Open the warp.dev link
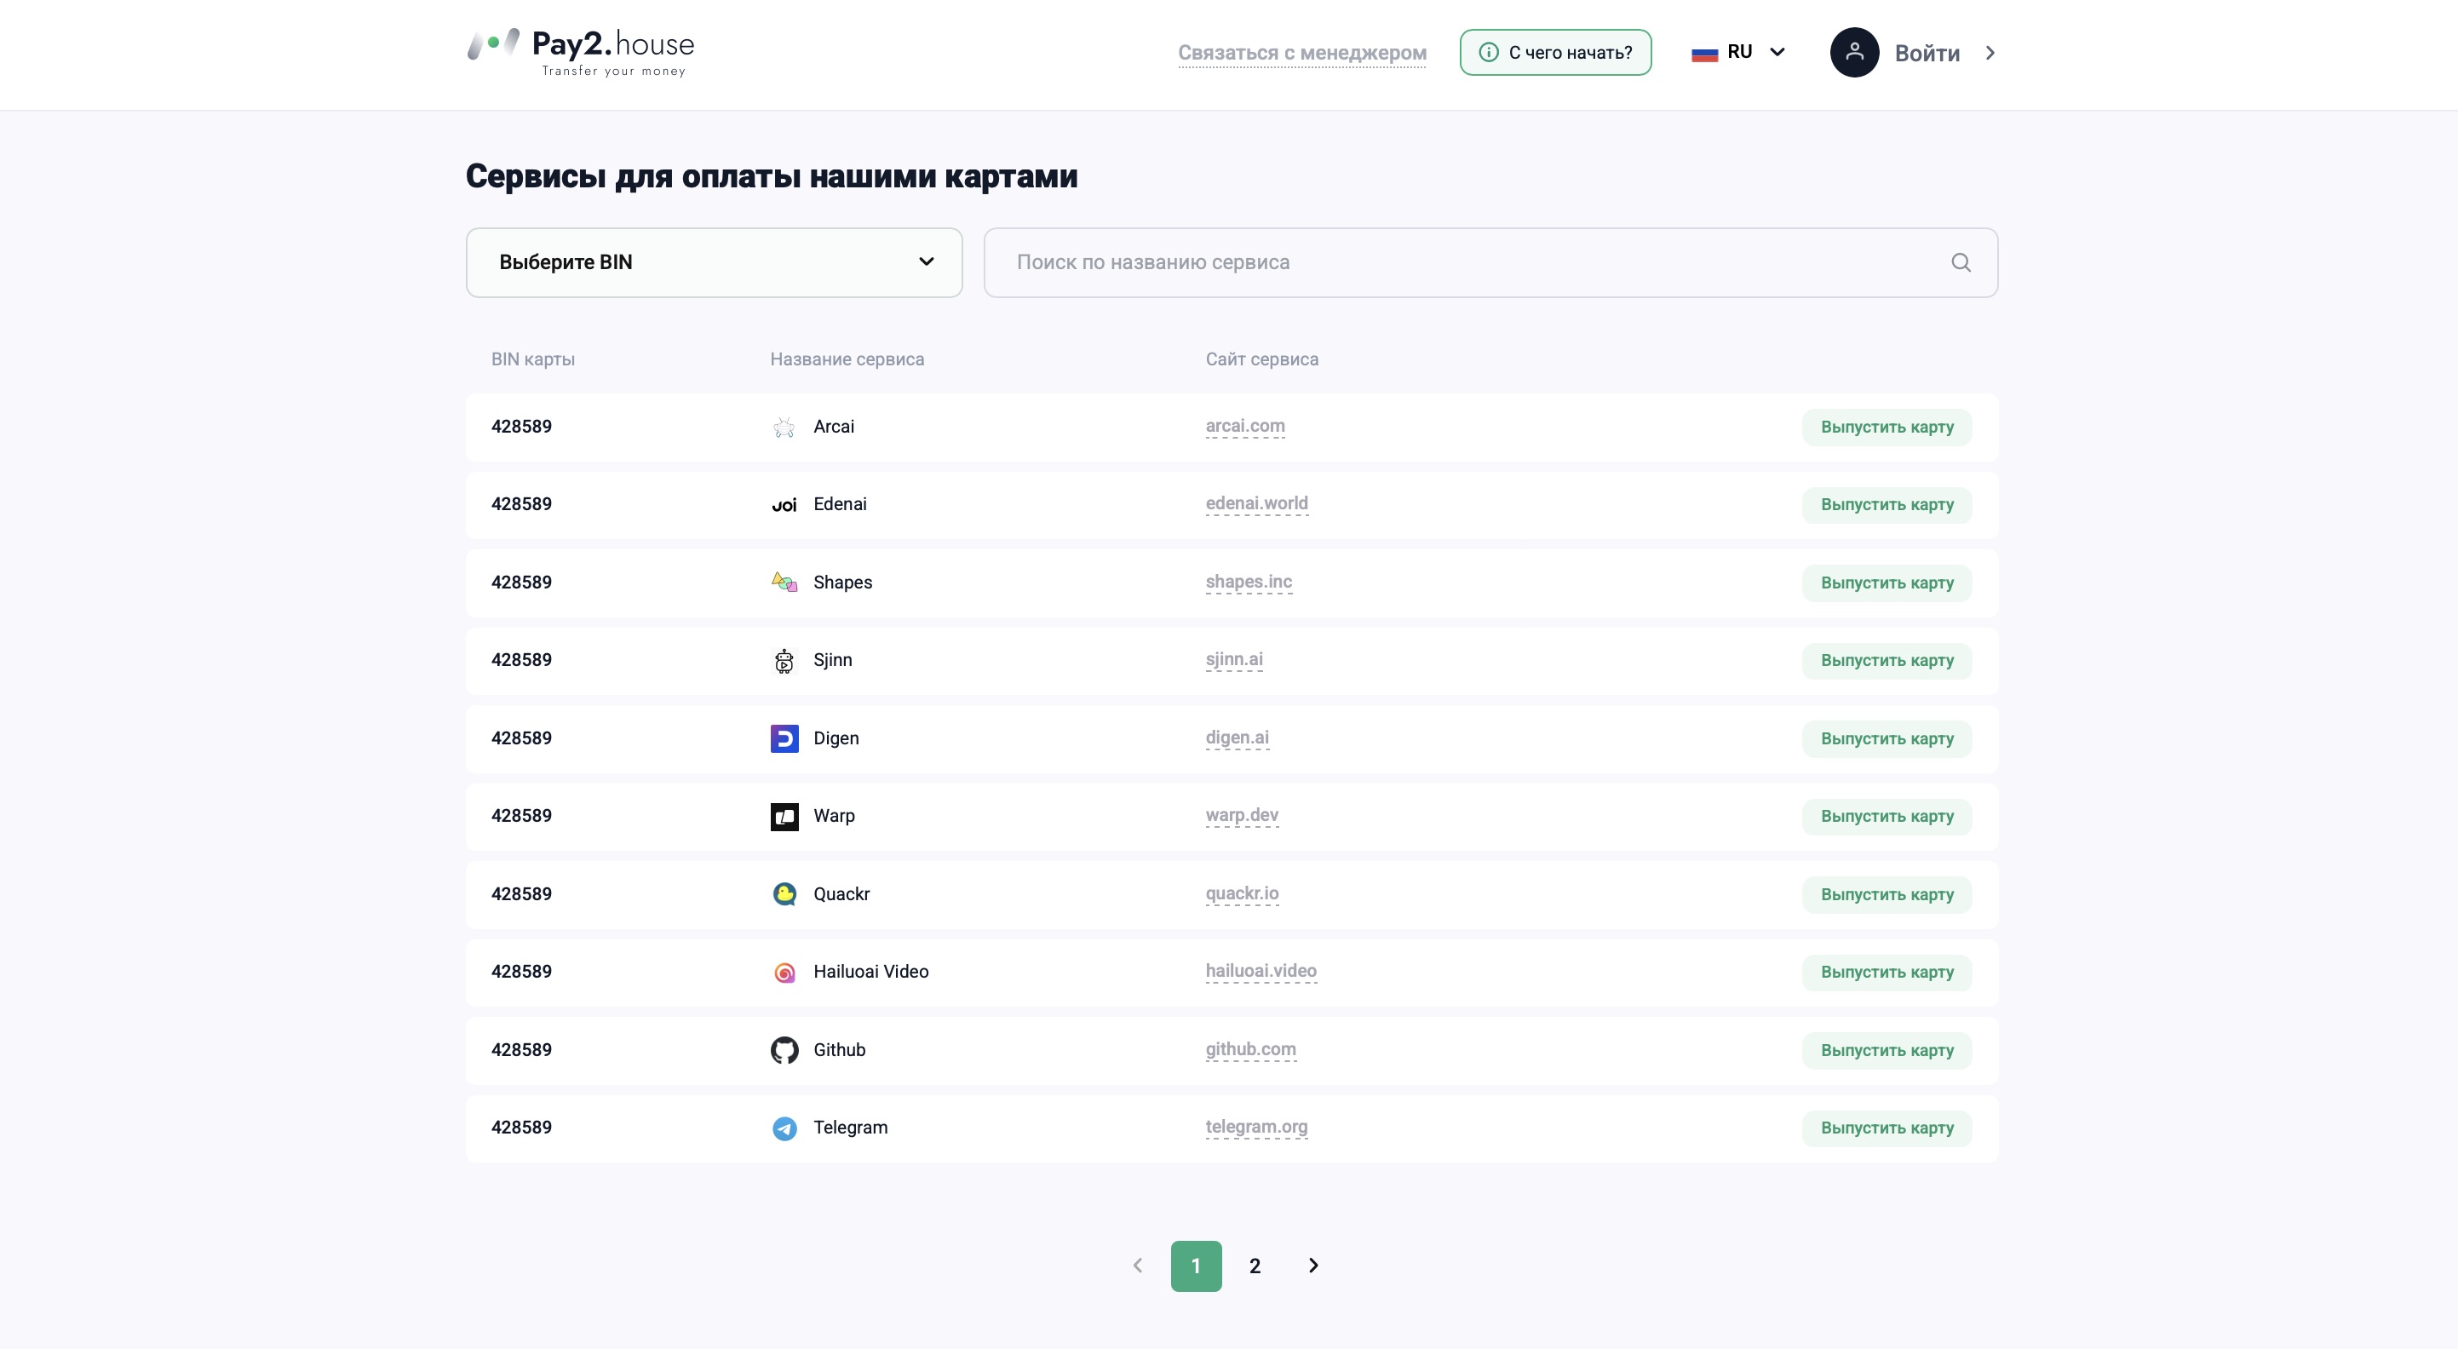This screenshot has height=1349, width=2458. point(1242,815)
